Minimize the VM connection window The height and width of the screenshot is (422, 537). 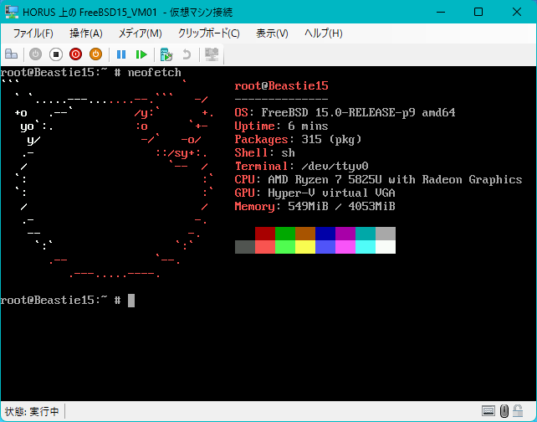pos(441,12)
